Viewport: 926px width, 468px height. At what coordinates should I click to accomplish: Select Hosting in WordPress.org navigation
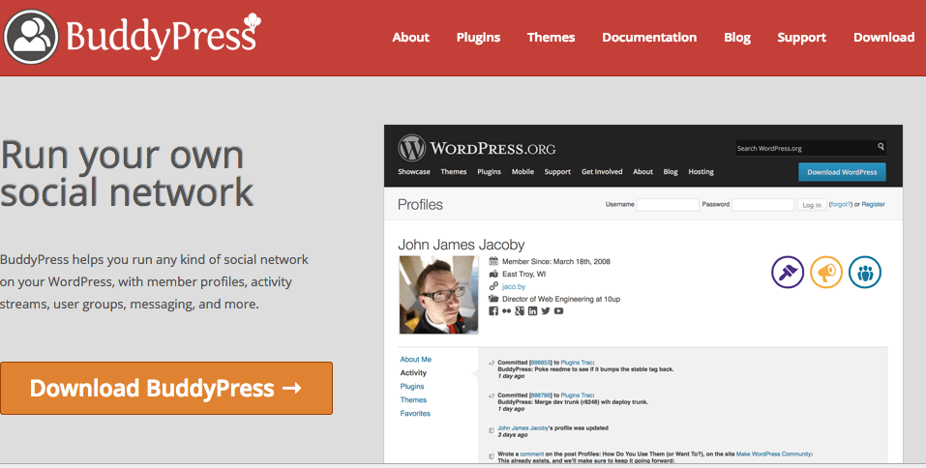(701, 172)
